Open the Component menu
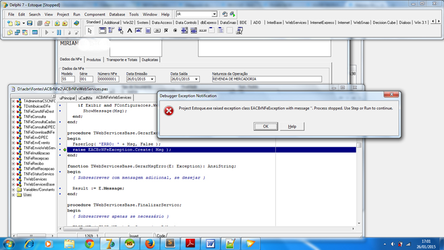This screenshot has width=444, height=250. [94, 14]
